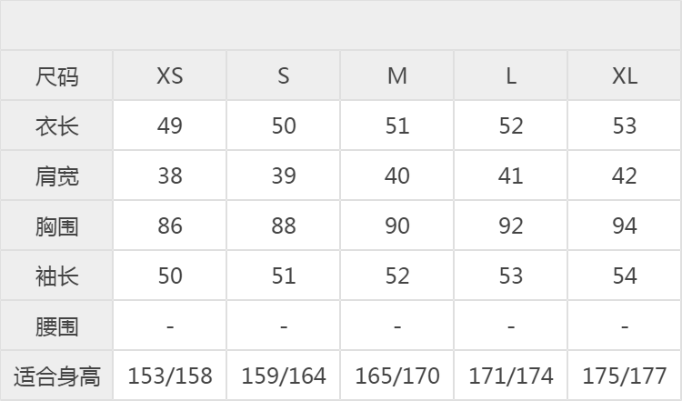Select the 胸围 value 90 cell
Viewport: 682px width, 401px height.
click(x=397, y=226)
